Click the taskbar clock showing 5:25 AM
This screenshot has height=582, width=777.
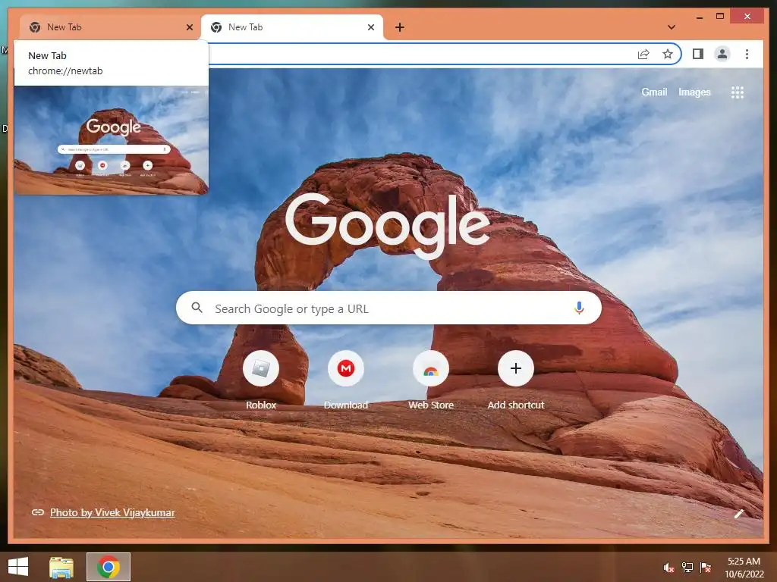coord(744,568)
